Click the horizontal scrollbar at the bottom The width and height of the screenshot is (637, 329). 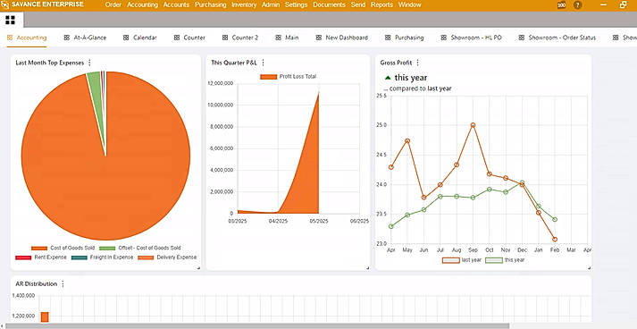257,325
